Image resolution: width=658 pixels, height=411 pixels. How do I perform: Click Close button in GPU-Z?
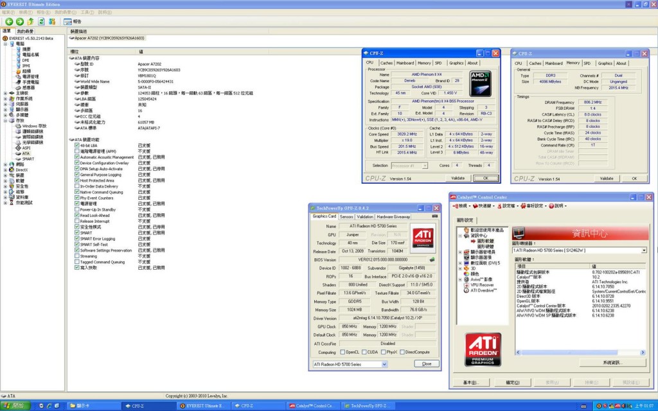[427, 363]
